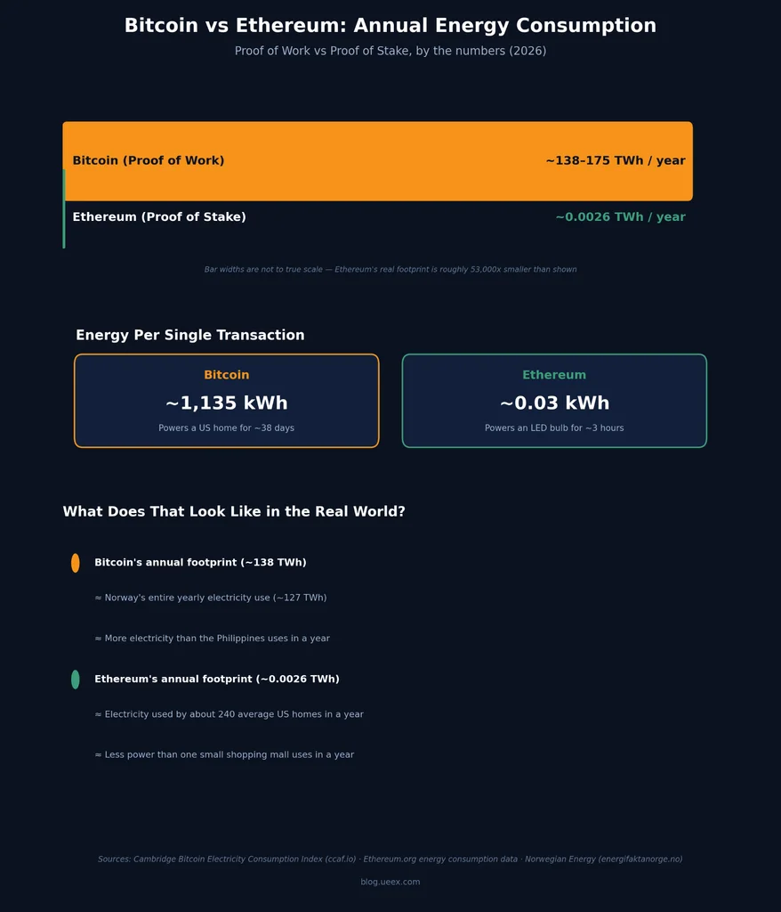
Task: Select the Bitcoin per-transaction card
Action: 227,401
